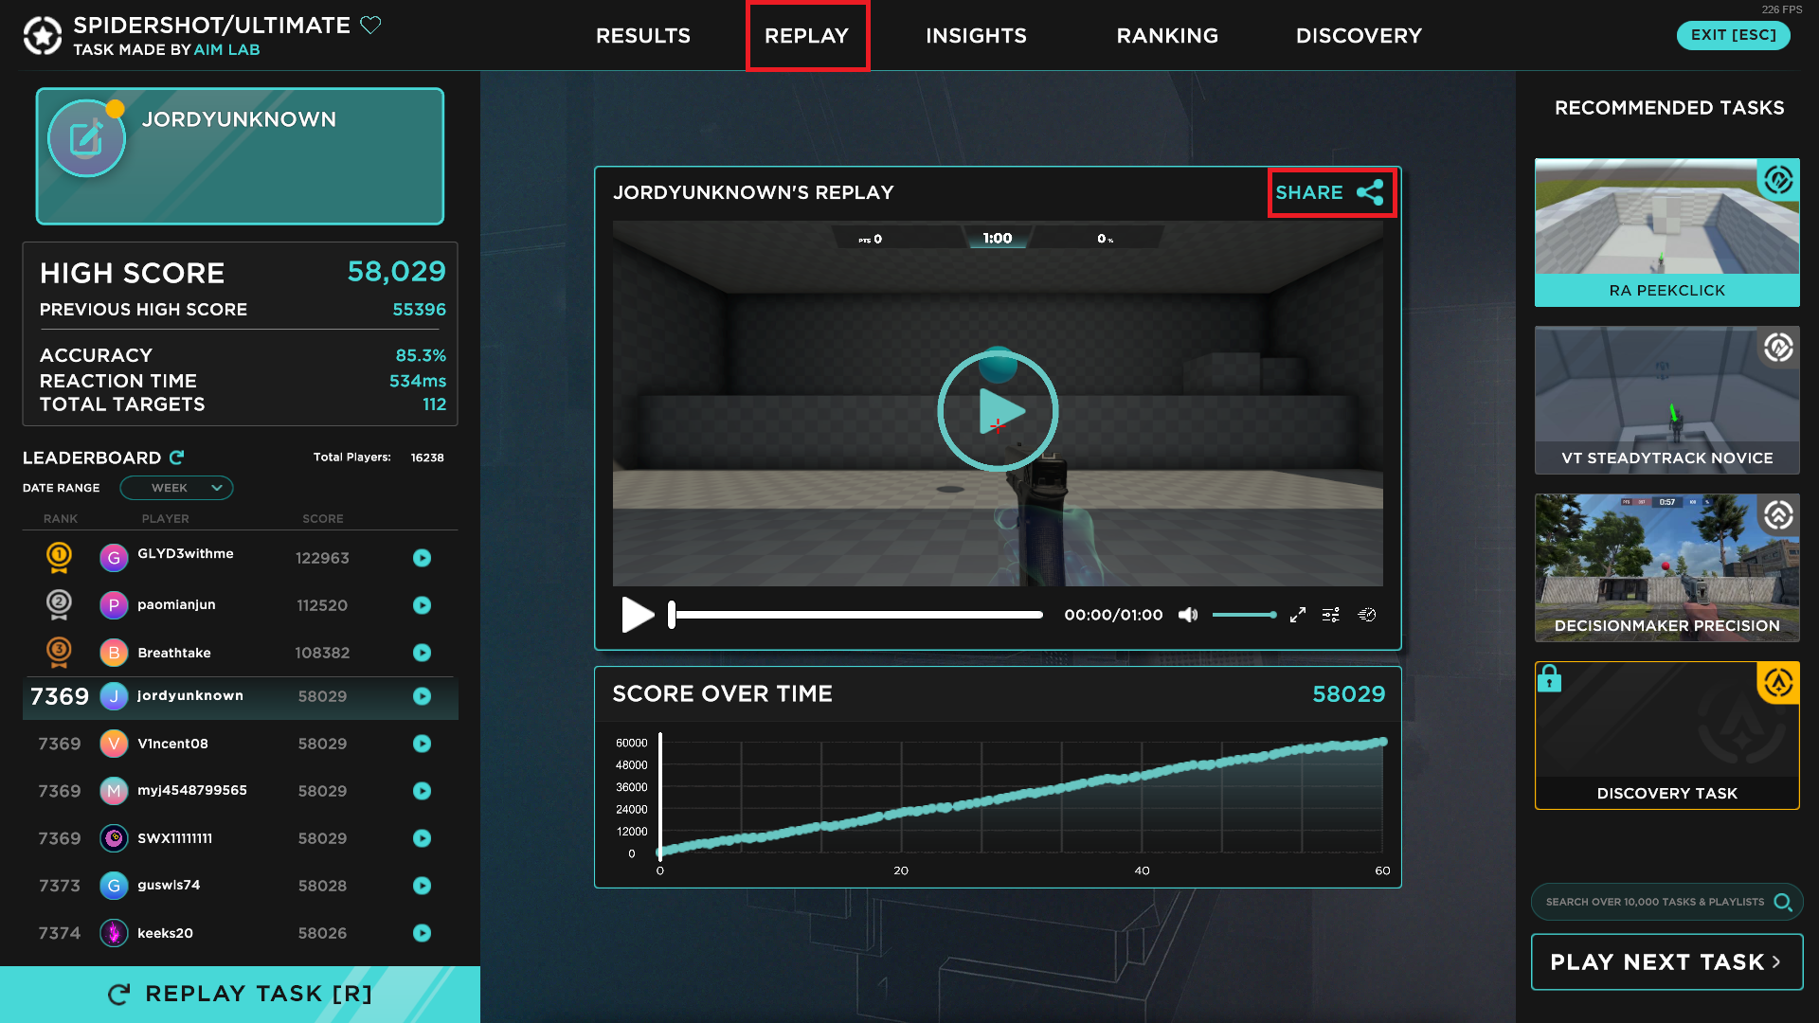1819x1023 pixels.
Task: Click the Aim Lab star logo
Action: tap(43, 36)
